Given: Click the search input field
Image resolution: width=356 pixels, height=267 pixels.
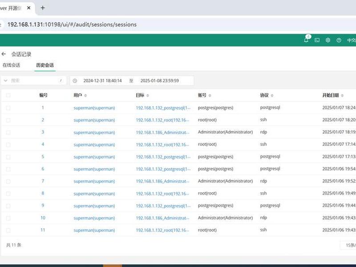Looking at the screenshot, I should click(x=34, y=81).
